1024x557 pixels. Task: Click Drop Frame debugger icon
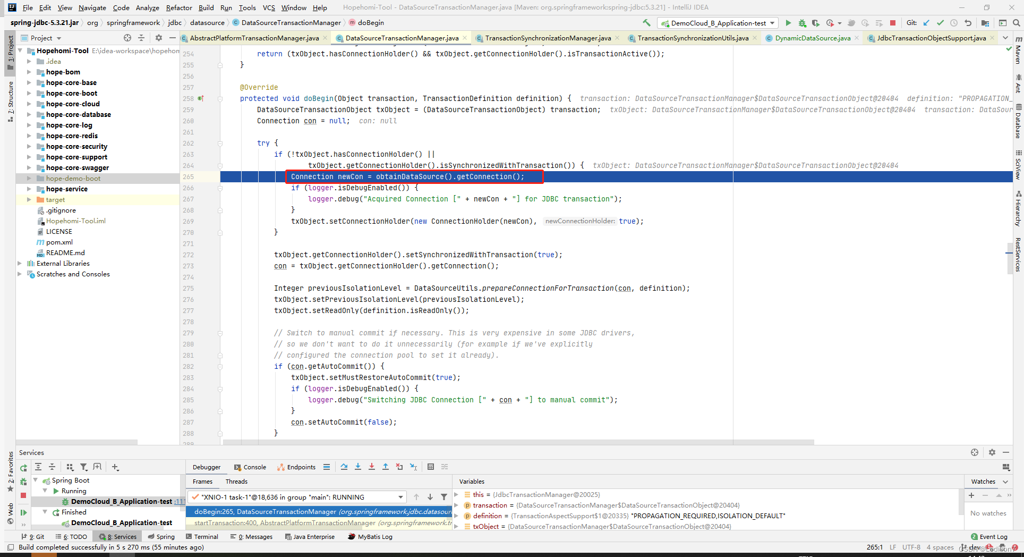(399, 467)
